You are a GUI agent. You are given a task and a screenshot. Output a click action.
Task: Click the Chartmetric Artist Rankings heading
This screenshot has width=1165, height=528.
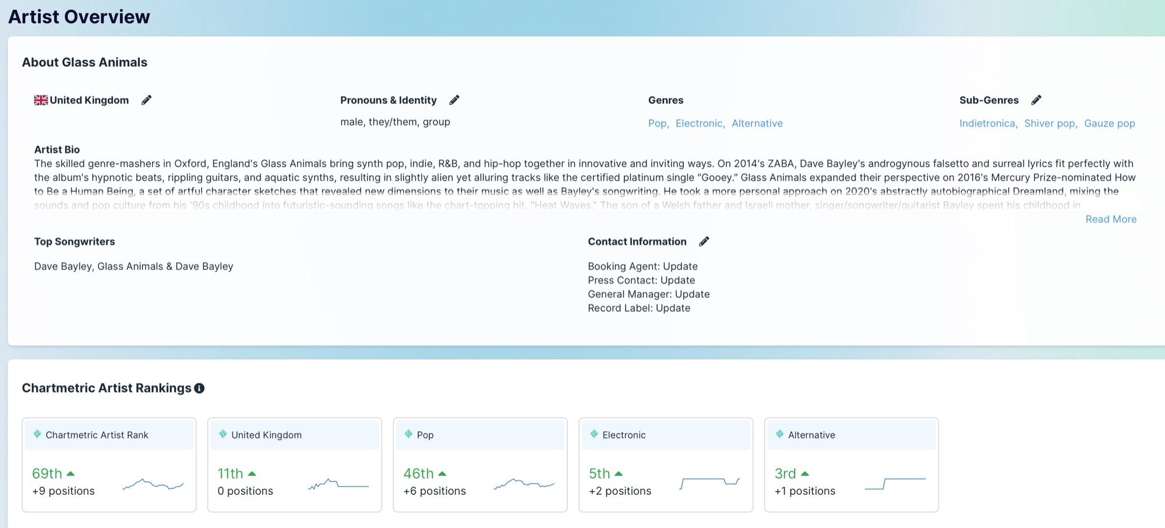[x=107, y=388]
